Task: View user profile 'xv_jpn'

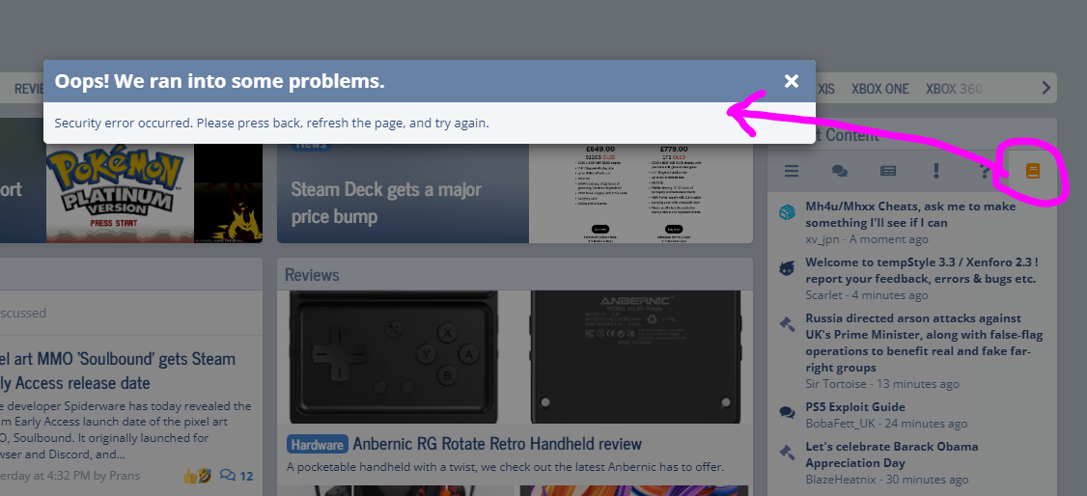Action: point(822,239)
